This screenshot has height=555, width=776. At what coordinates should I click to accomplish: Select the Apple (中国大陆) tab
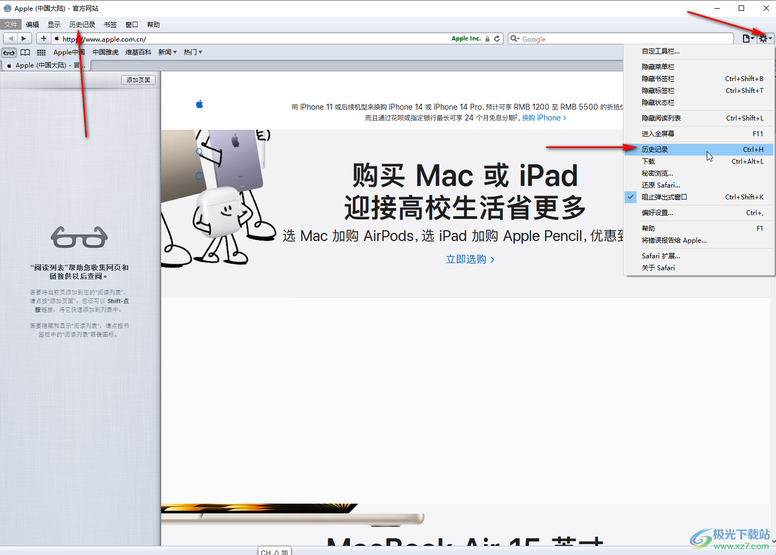point(47,65)
